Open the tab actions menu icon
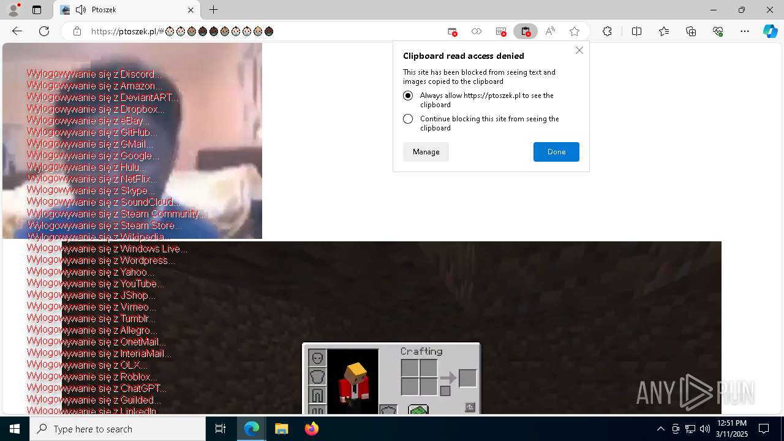784x441 pixels. 37,10
